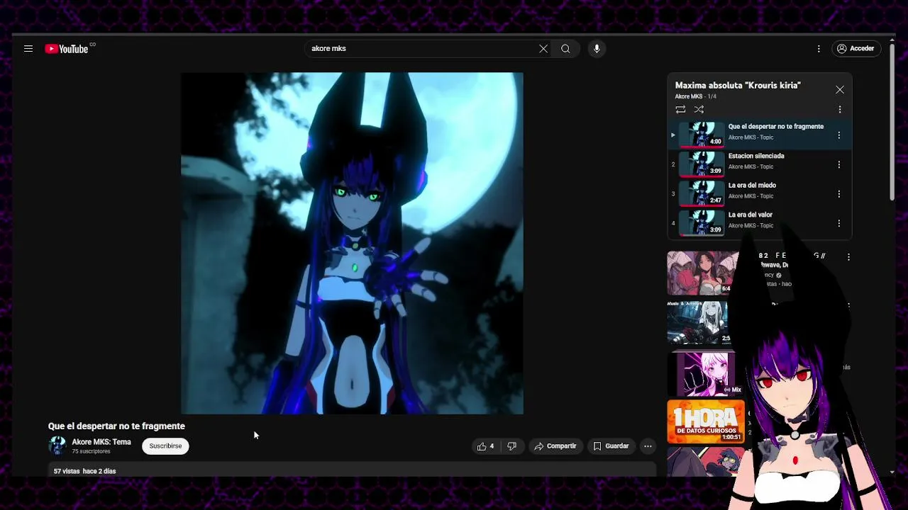This screenshot has width=908, height=510.
Task: Open the 1 HORA de datos curiosos thumbnail
Action: [706, 421]
